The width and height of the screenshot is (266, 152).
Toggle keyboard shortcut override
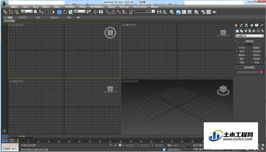(x=101, y=12)
